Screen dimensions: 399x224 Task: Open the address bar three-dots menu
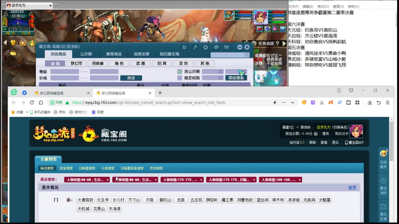point(283,102)
